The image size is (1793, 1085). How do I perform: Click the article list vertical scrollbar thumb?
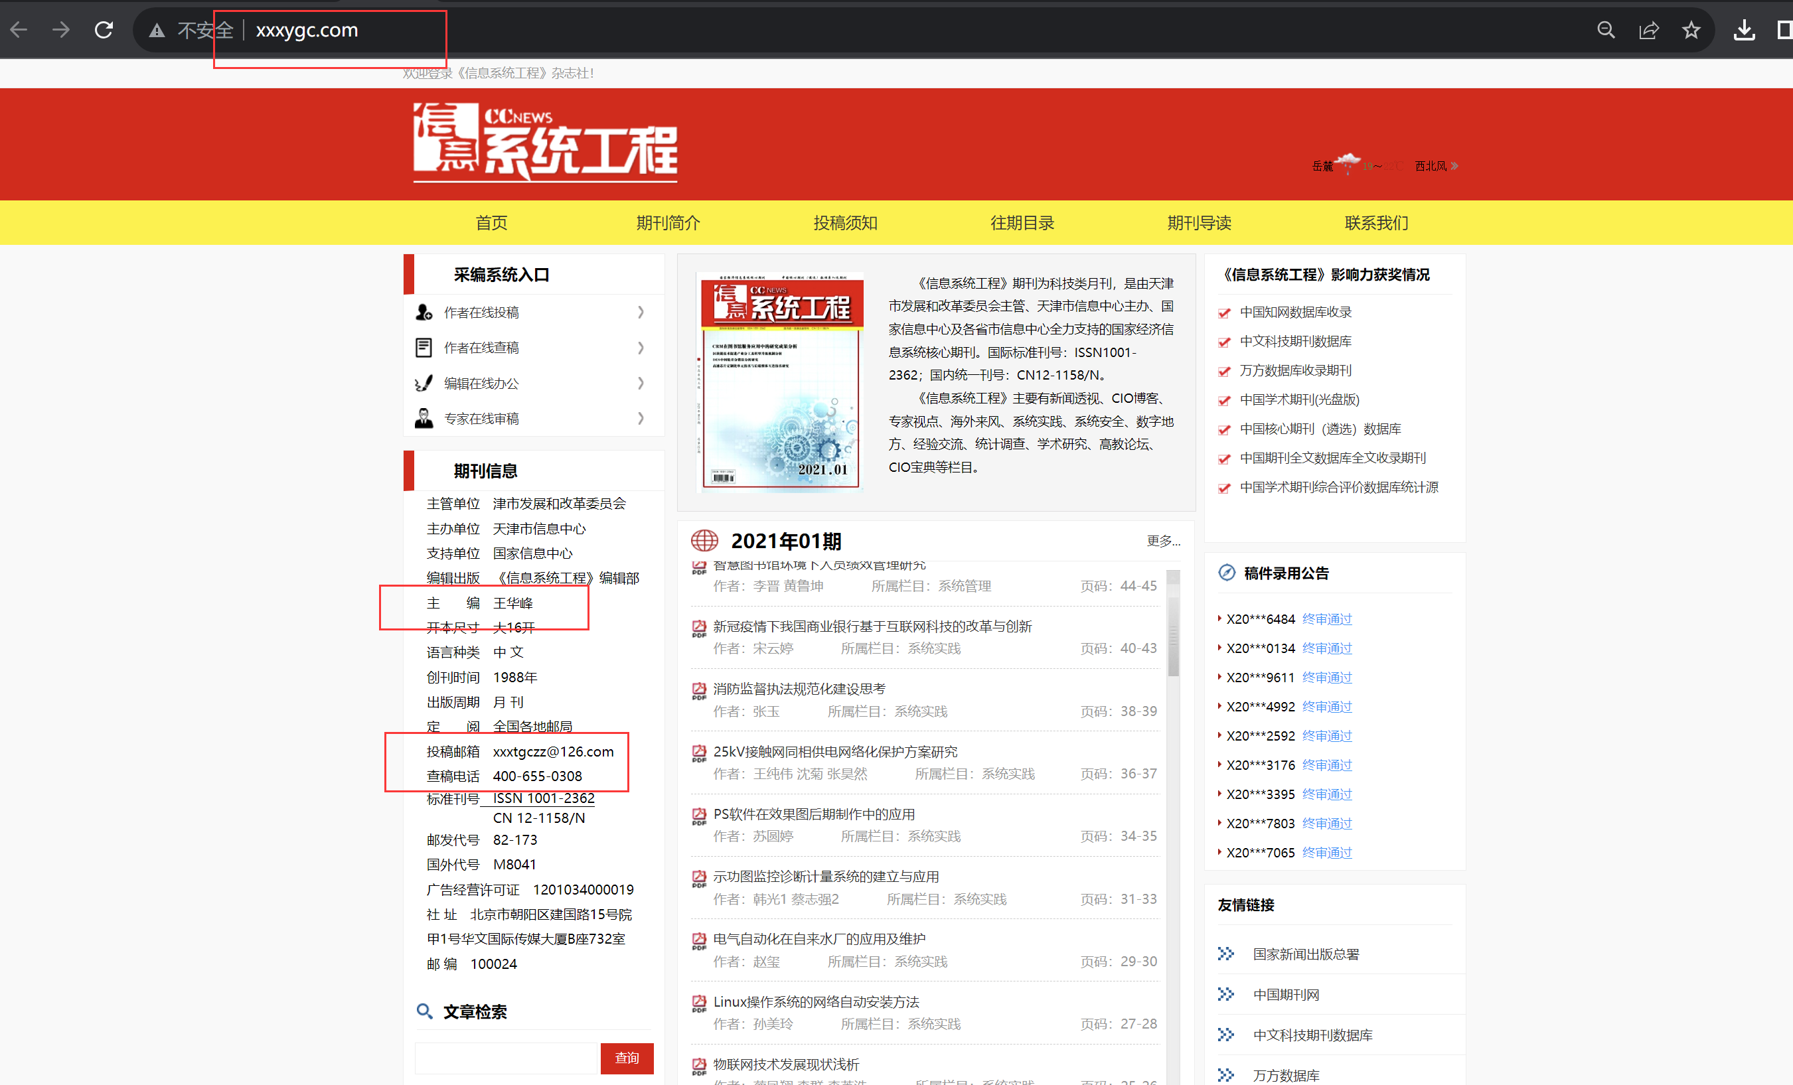1172,636
